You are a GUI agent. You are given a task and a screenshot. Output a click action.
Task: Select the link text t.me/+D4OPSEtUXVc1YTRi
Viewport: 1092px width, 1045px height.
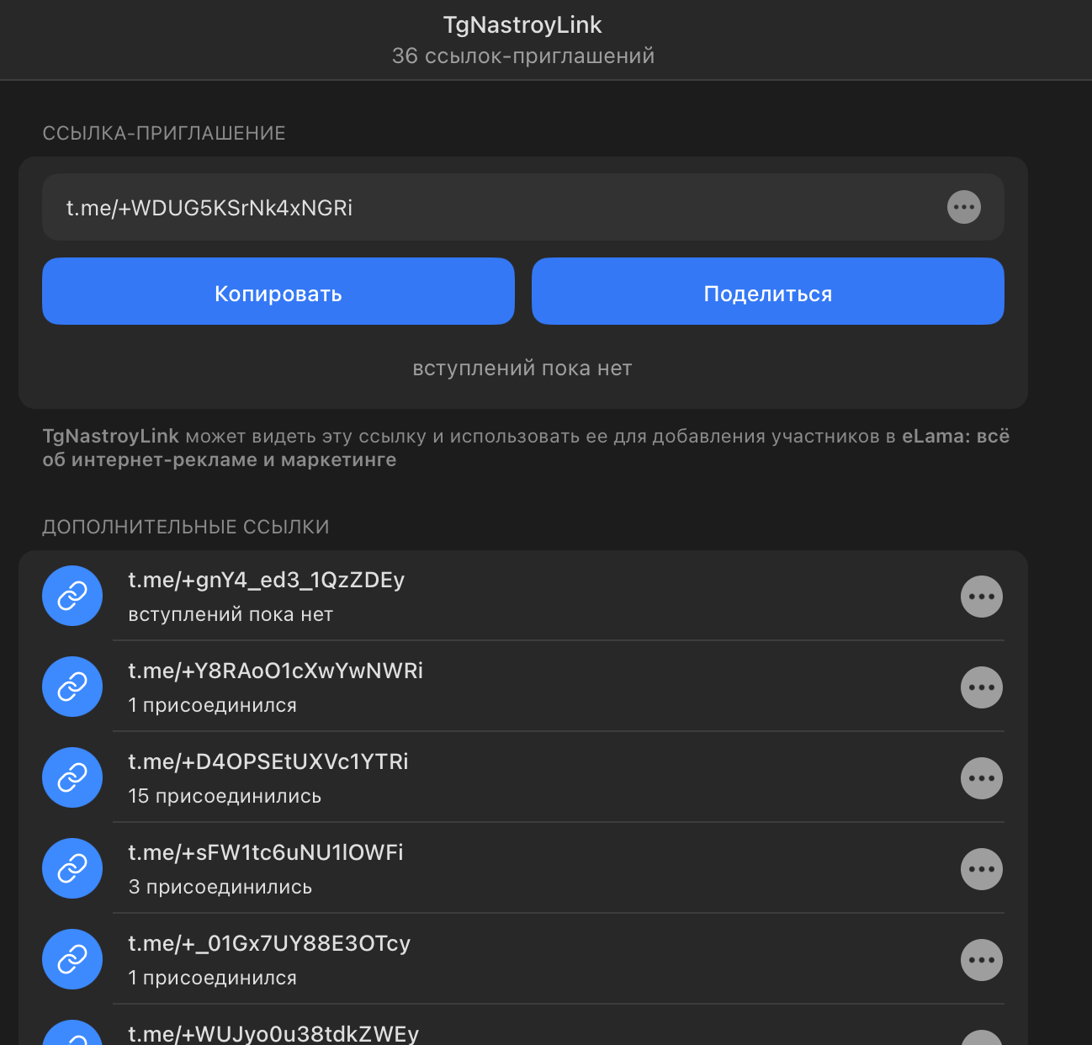point(268,761)
